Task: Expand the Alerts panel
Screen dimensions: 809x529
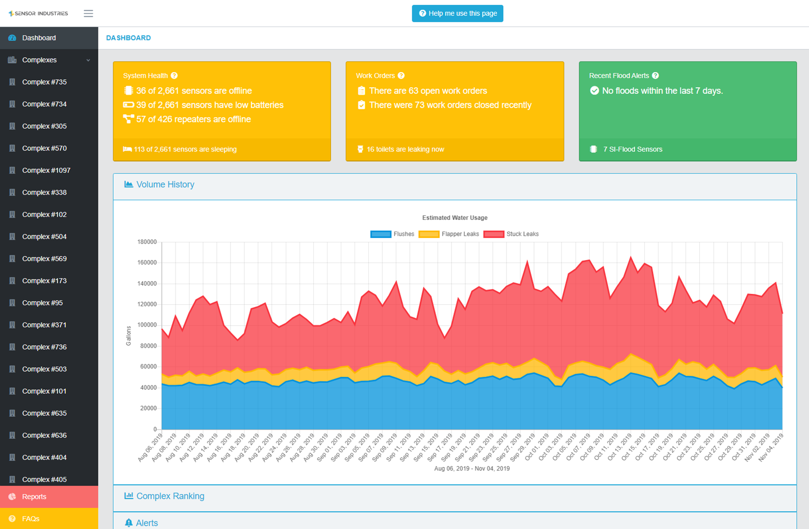Action: point(455,522)
